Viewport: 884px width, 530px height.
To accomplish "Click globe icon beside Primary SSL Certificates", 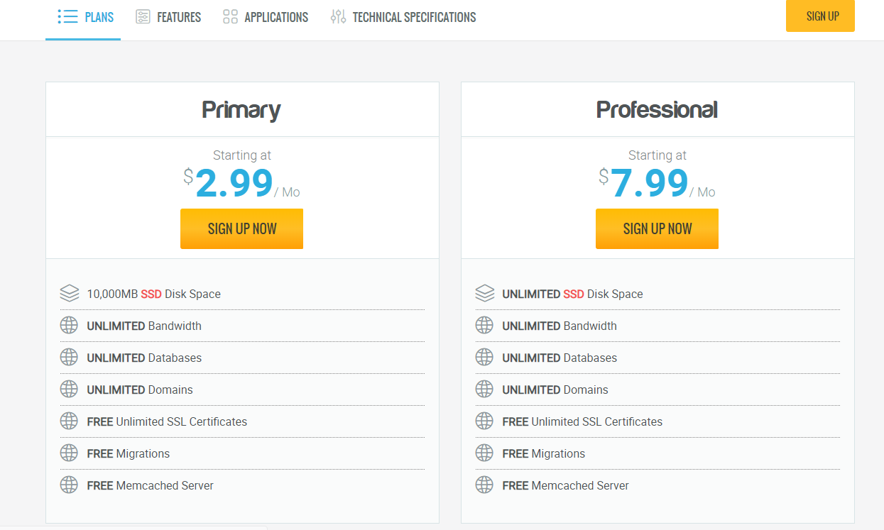I will pyautogui.click(x=69, y=421).
